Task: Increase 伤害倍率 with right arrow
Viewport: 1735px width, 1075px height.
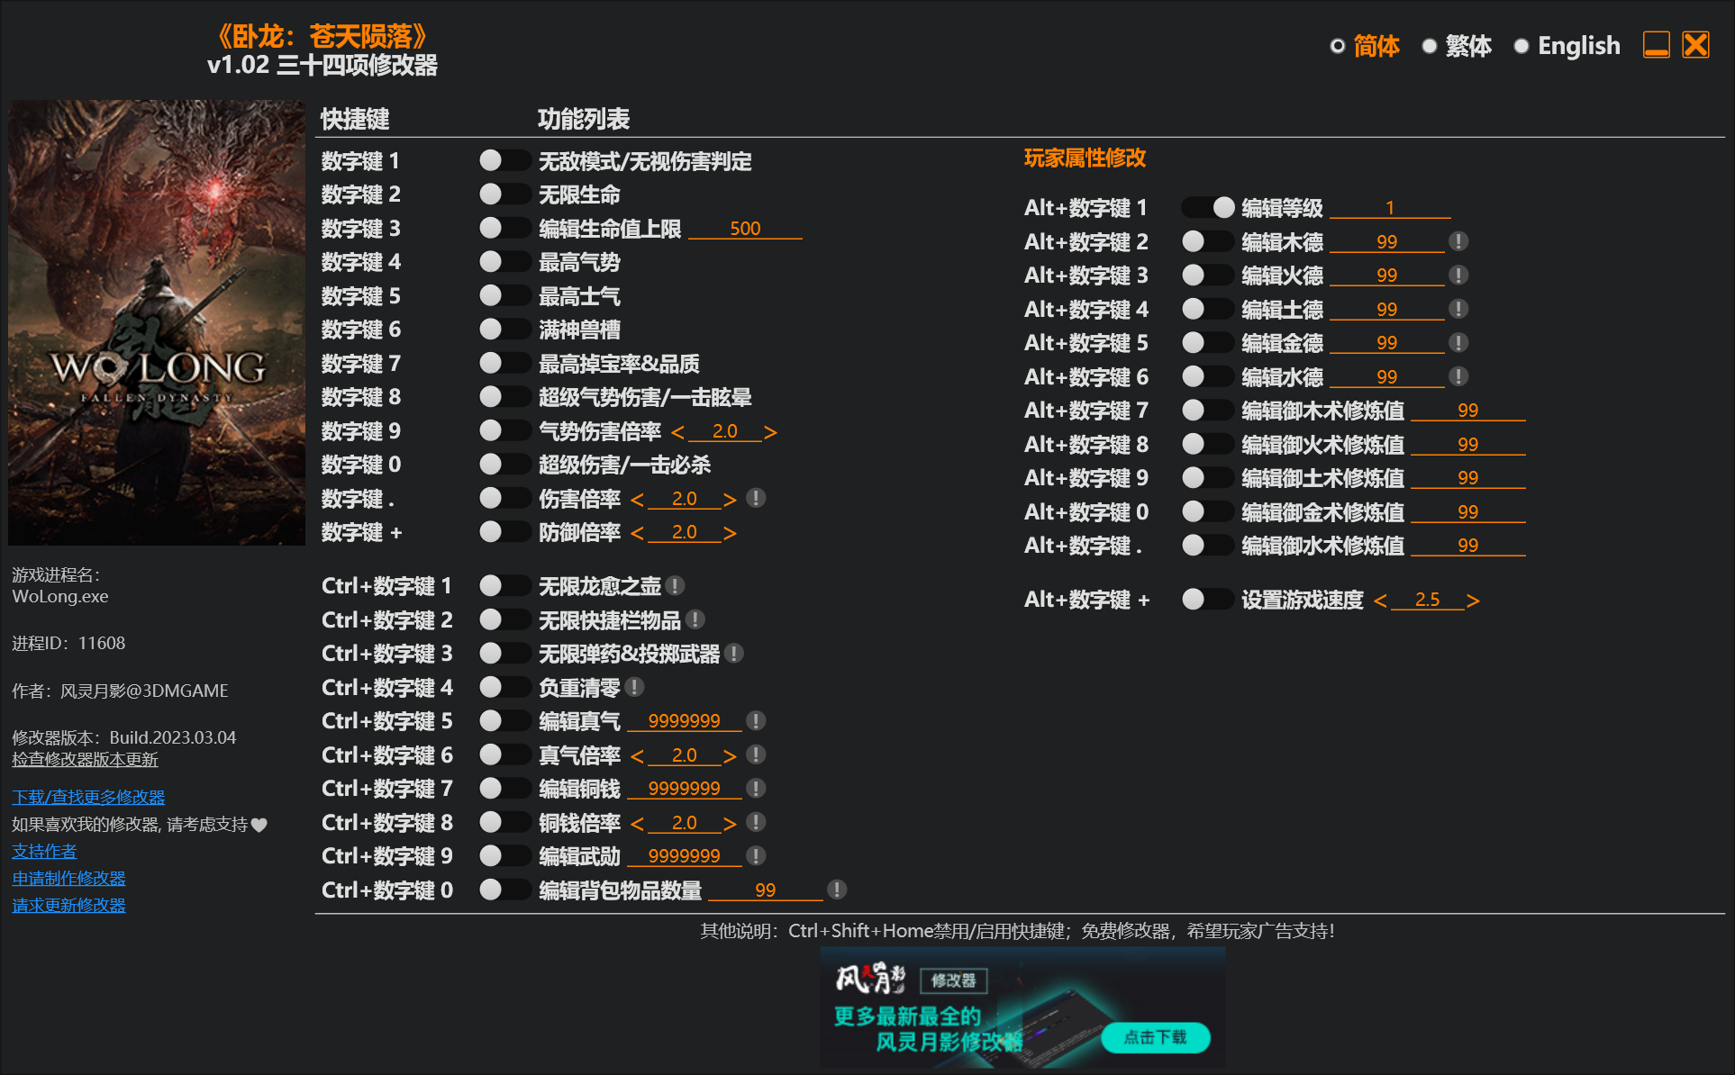Action: (730, 500)
